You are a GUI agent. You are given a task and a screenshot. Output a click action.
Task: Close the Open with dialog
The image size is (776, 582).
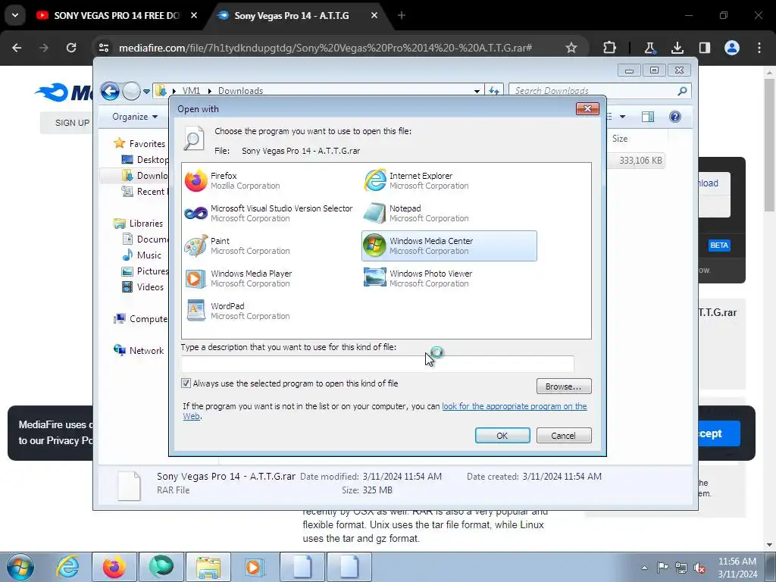[x=587, y=108]
